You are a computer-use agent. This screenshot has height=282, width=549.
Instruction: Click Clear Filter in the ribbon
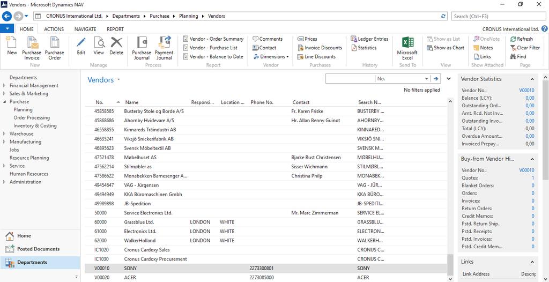coord(525,48)
